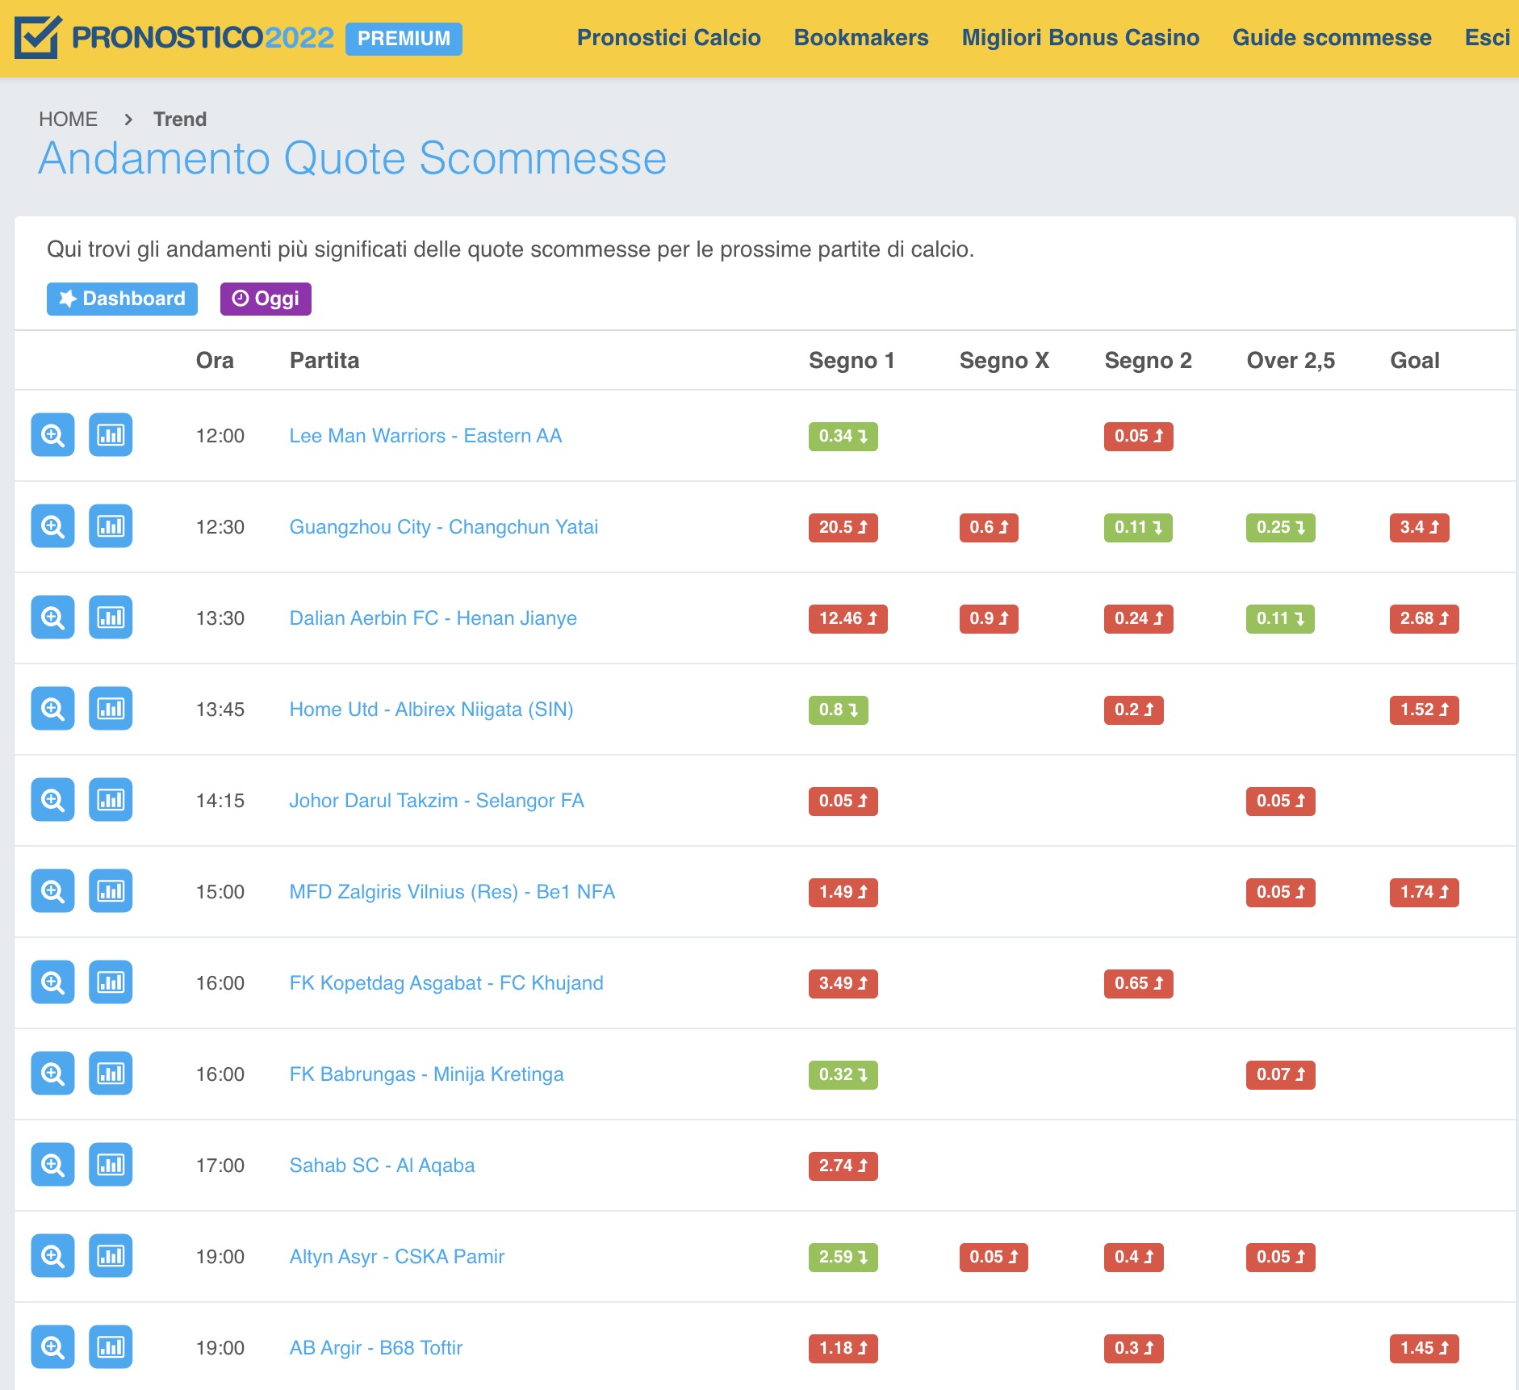Open Sahab SC - Al Aqaba match
1519x1390 pixels.
tap(382, 1166)
